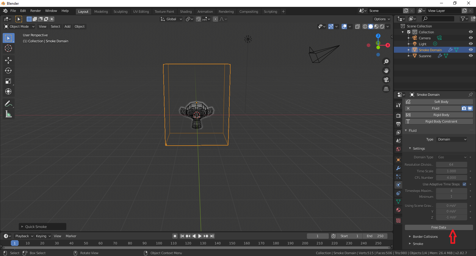
Task: Open the Modifiers wrench tab
Action: [398, 168]
